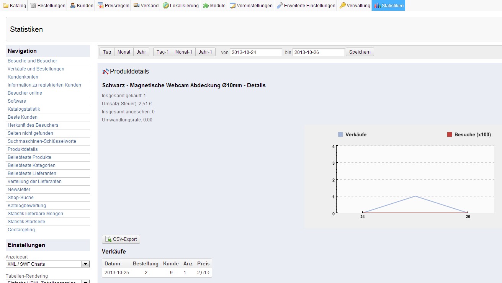Click the Besuche (x100) legend swatch

[450, 134]
